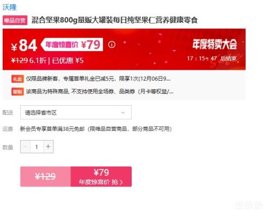Click the chevron arrow in the delivery selector
The width and height of the screenshot is (273, 218).
point(123,113)
